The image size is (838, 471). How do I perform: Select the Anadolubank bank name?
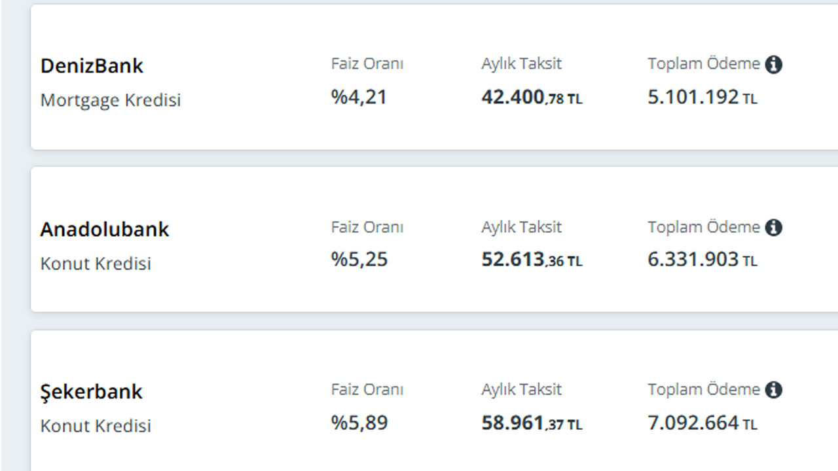[x=105, y=229]
